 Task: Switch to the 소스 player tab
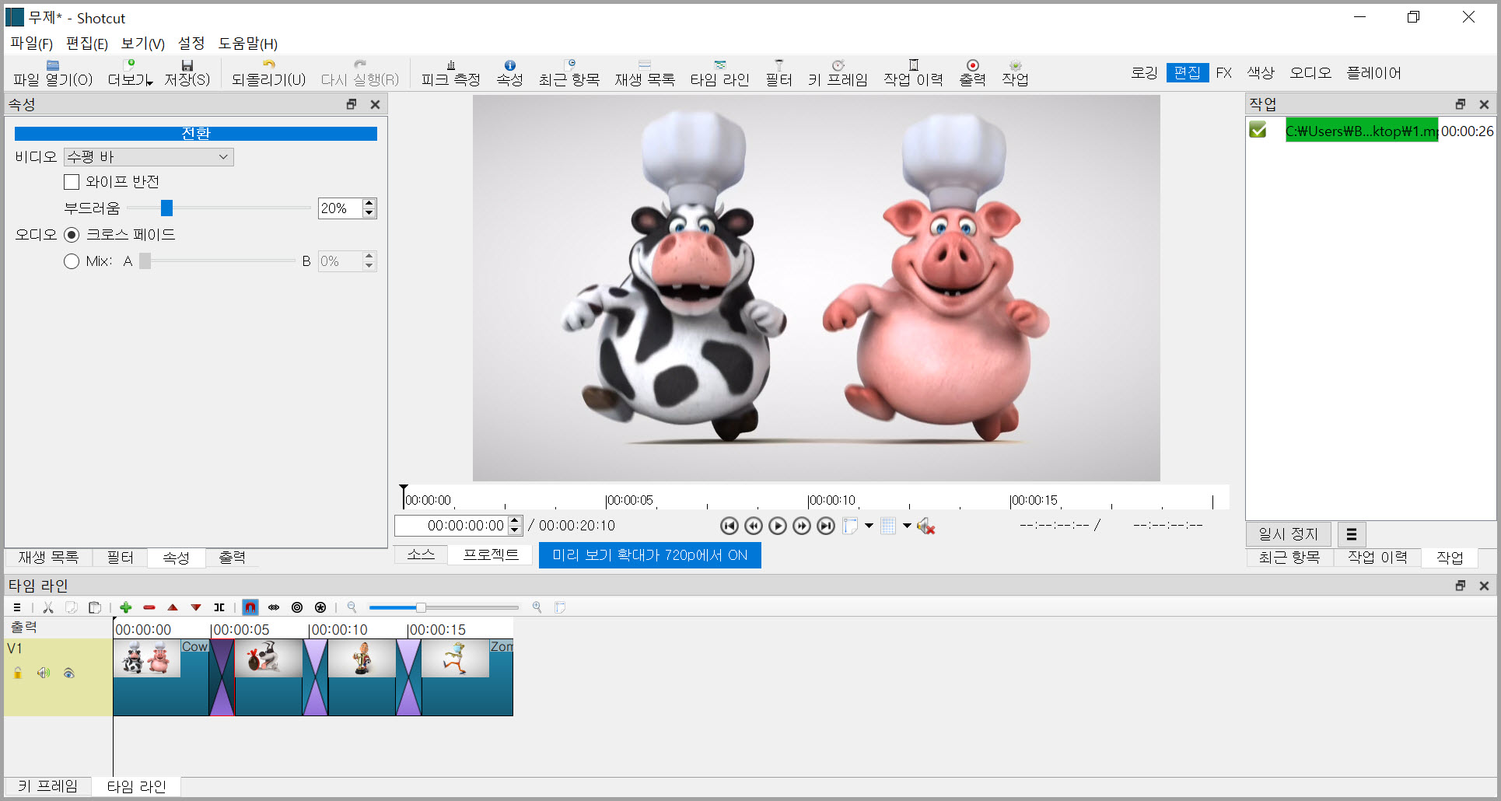[x=421, y=554]
